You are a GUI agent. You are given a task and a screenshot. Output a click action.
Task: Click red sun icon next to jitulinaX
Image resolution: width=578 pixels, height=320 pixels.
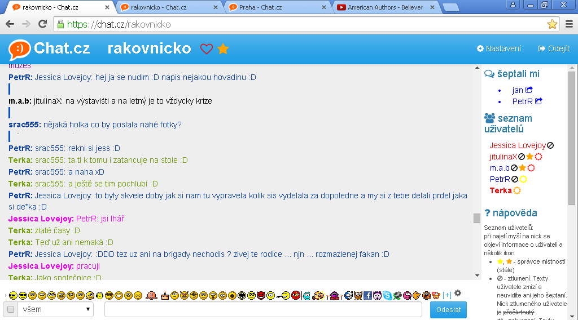[x=538, y=157]
